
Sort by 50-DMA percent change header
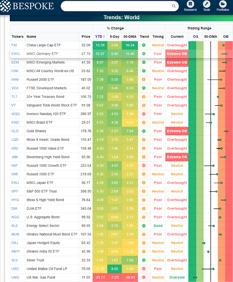130,37
